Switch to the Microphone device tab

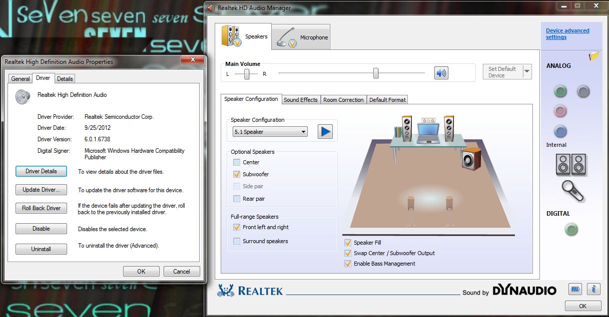[x=301, y=37]
